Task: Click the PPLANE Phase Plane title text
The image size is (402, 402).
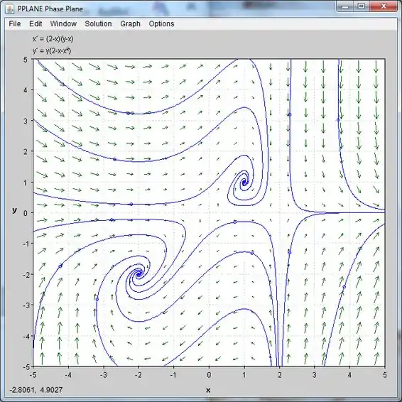Action: [x=50, y=9]
